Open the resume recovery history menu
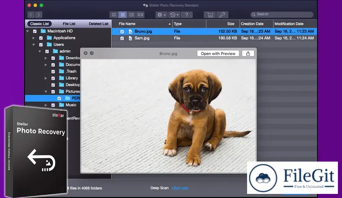 174,15
